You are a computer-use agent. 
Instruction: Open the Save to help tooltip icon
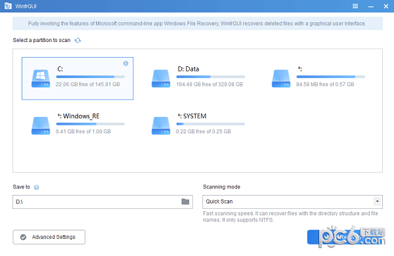(36, 188)
